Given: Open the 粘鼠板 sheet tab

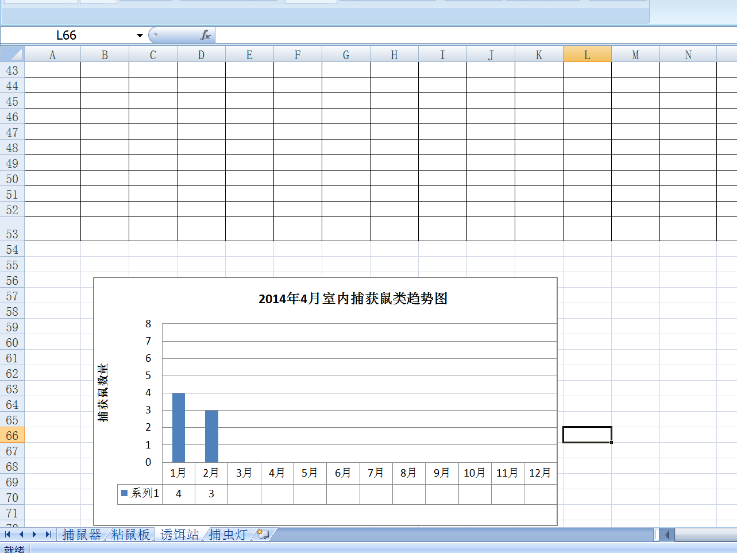Looking at the screenshot, I should pyautogui.click(x=130, y=535).
